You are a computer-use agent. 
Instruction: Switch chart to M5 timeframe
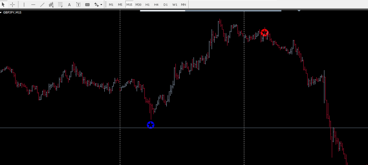click(x=120, y=5)
